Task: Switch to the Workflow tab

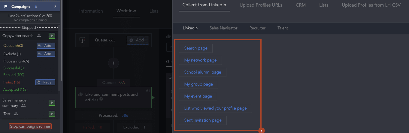Action: [126, 11]
